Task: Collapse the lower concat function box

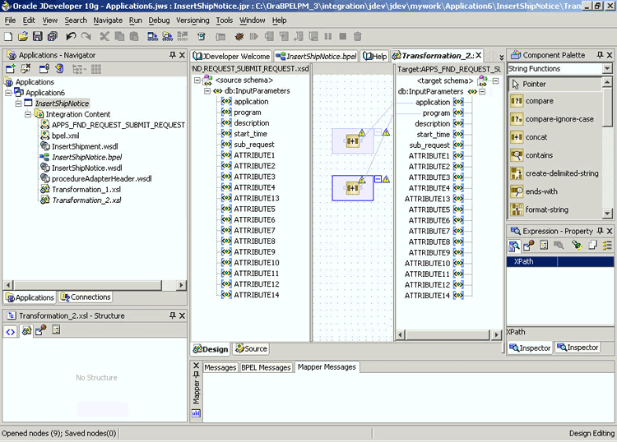Action: pos(378,179)
